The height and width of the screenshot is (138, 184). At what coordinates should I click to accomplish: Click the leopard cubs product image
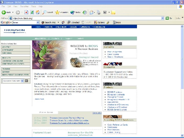pyautogui.click(x=76, y=63)
